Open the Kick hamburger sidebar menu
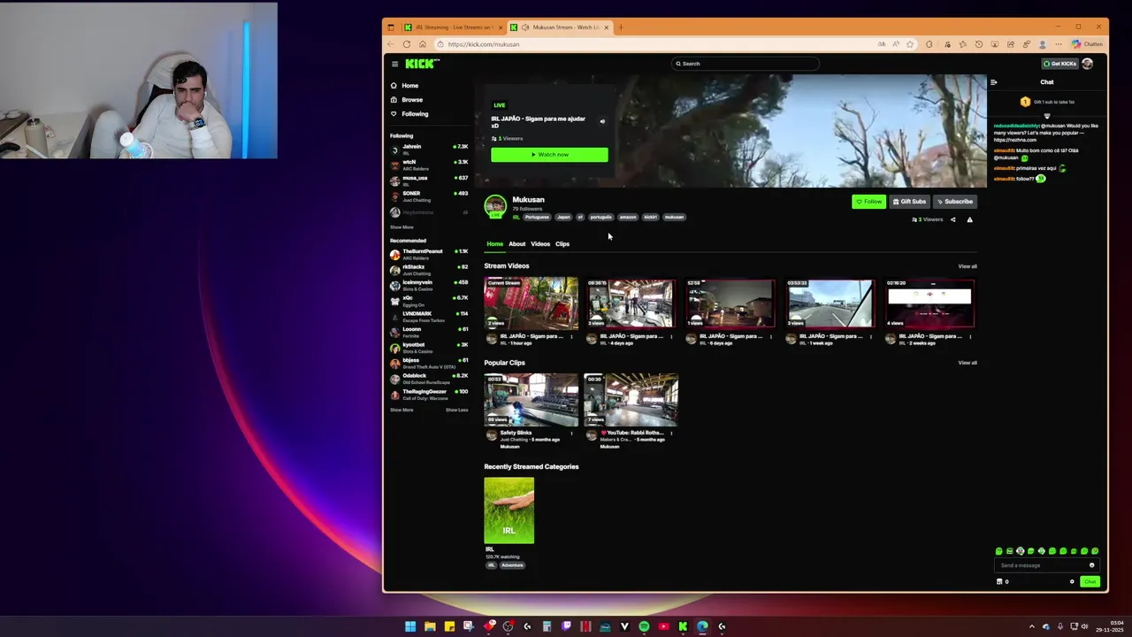The height and width of the screenshot is (637, 1132). tap(395, 64)
